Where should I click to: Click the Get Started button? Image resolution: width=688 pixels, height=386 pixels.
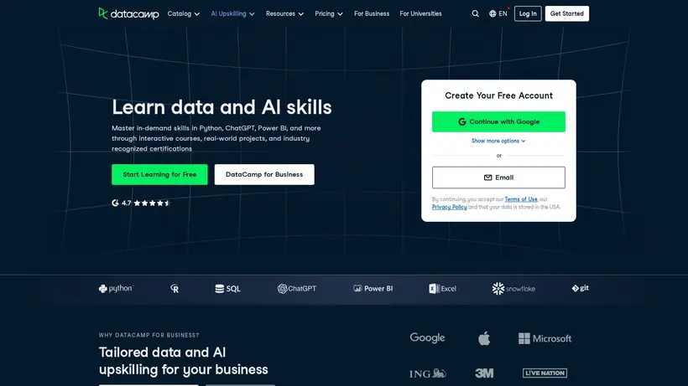click(567, 13)
